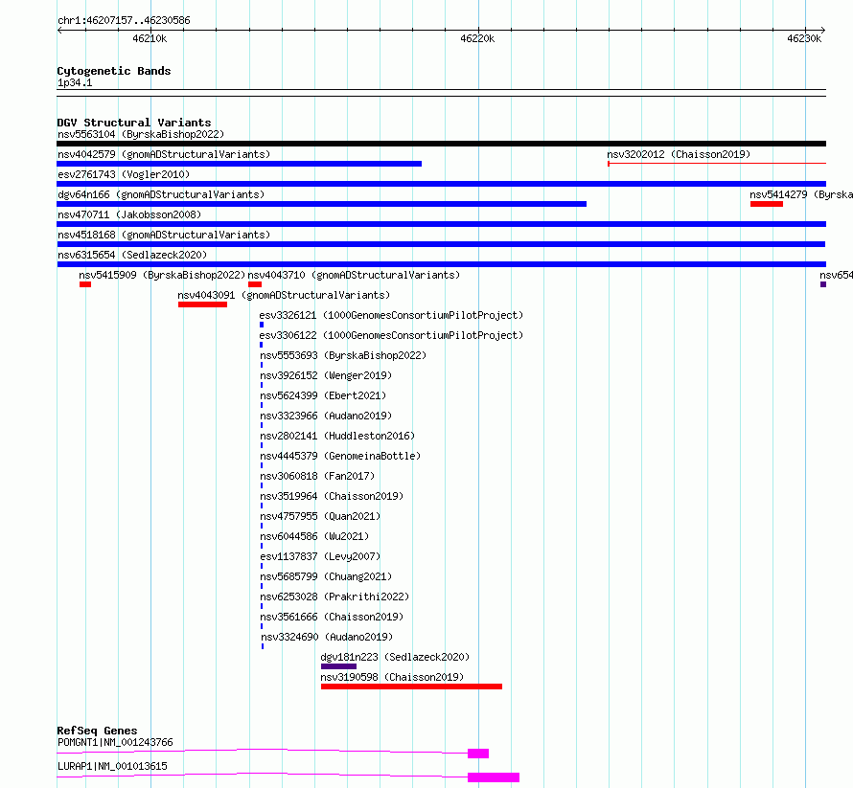Click nsv5624399 (Ebert2021) label
Viewport: 853px width, 788px height.
tap(323, 395)
